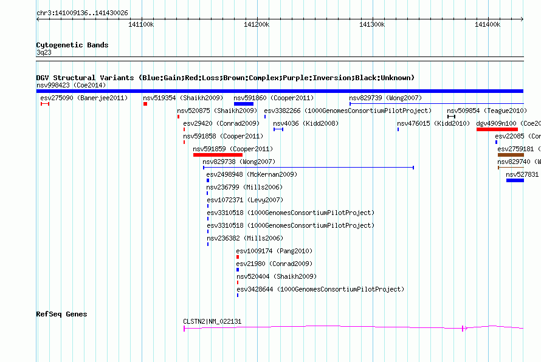
Task: Click esv2498948 (McKernan2009) label
Action: point(252,174)
